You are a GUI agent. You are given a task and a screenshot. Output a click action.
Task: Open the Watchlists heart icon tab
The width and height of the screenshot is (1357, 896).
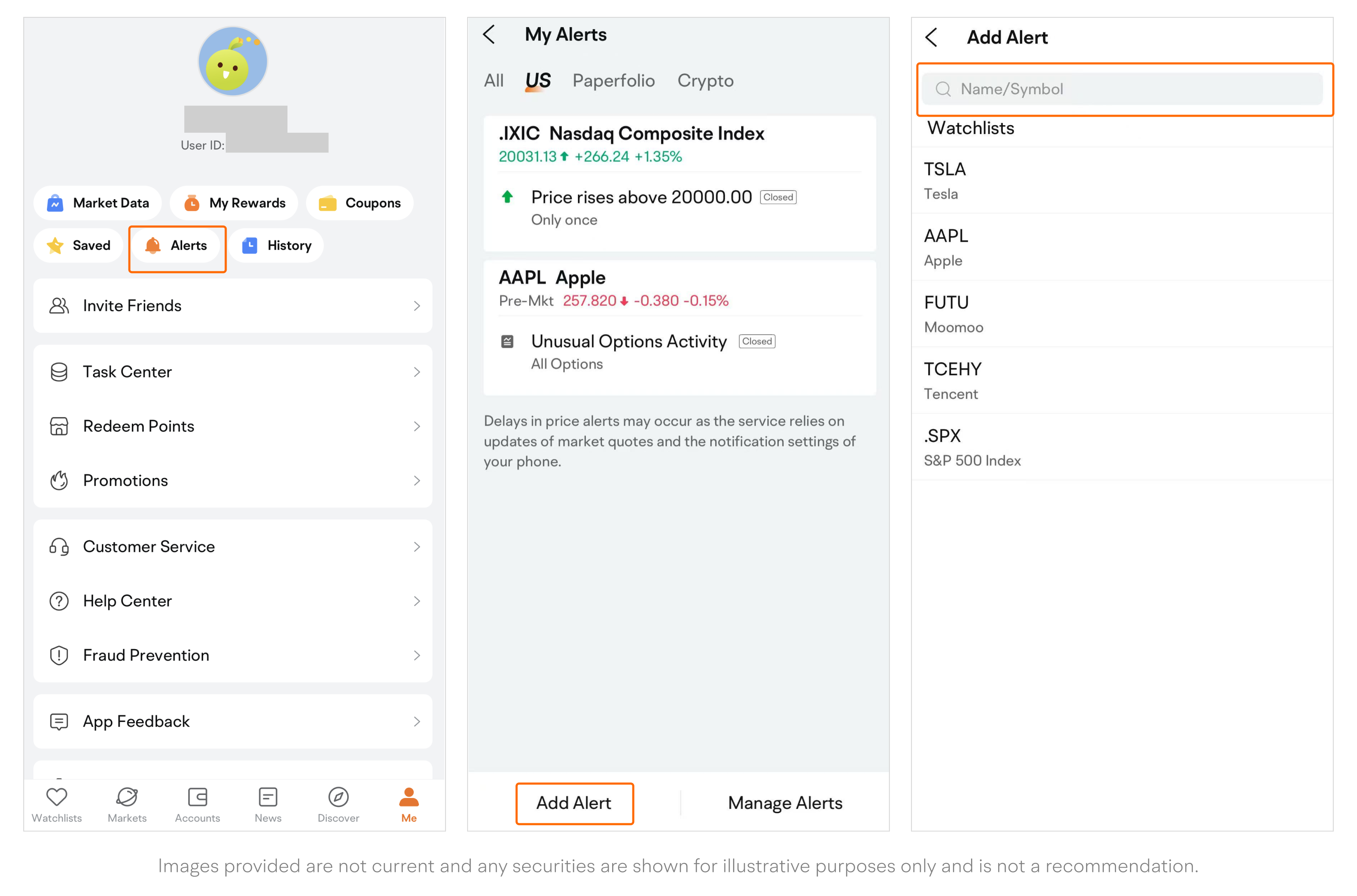(57, 797)
